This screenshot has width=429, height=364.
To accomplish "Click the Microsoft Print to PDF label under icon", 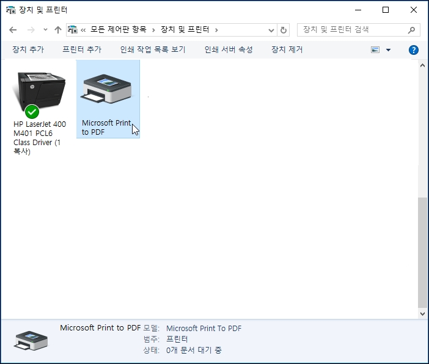I will click(106, 127).
